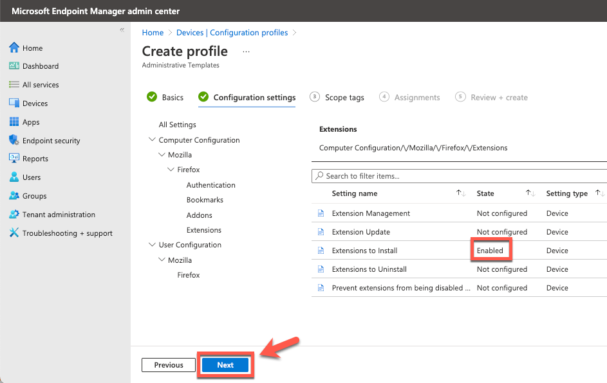
Task: Collapse the left navigation sidebar
Action: point(122,30)
